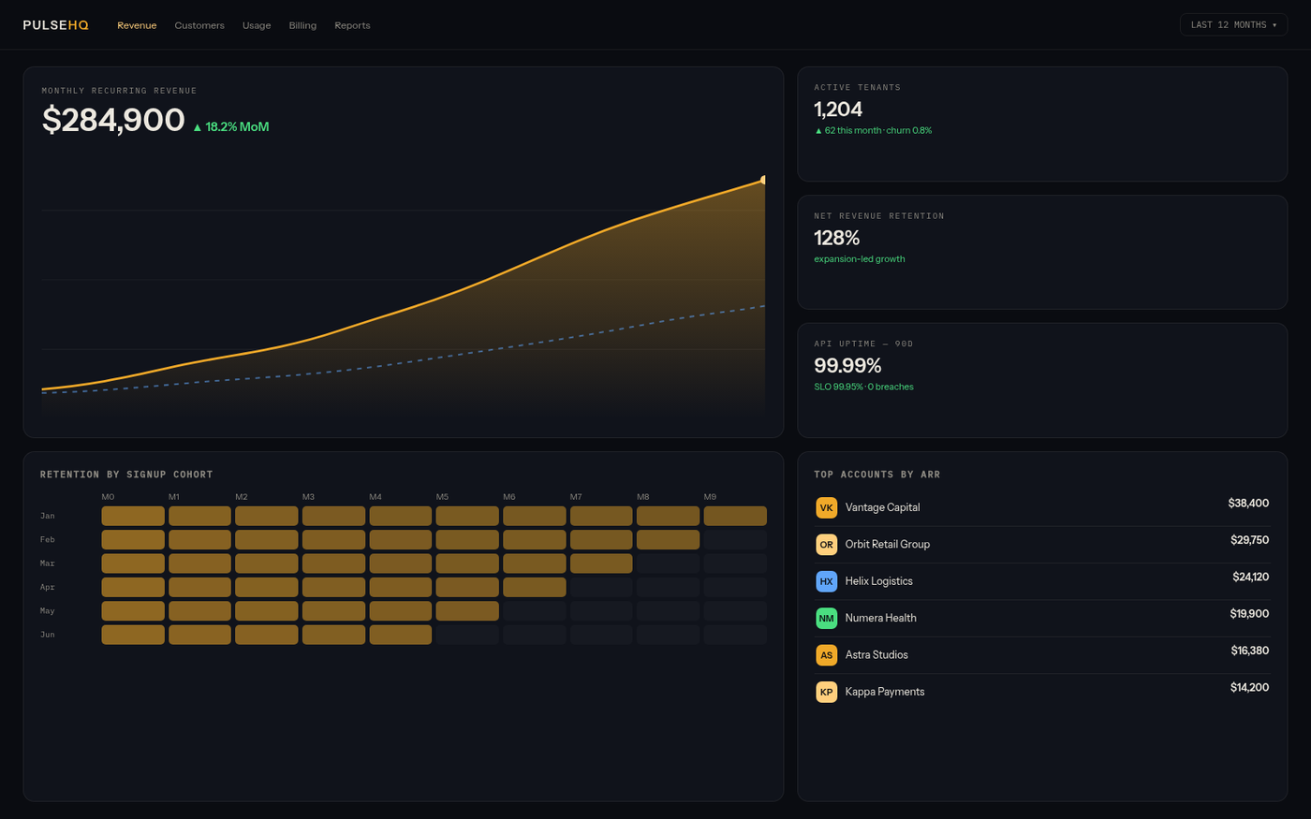Screen dimensions: 1311x819
Task: Click the Retention by Signup Cohort heading
Action: coord(126,475)
